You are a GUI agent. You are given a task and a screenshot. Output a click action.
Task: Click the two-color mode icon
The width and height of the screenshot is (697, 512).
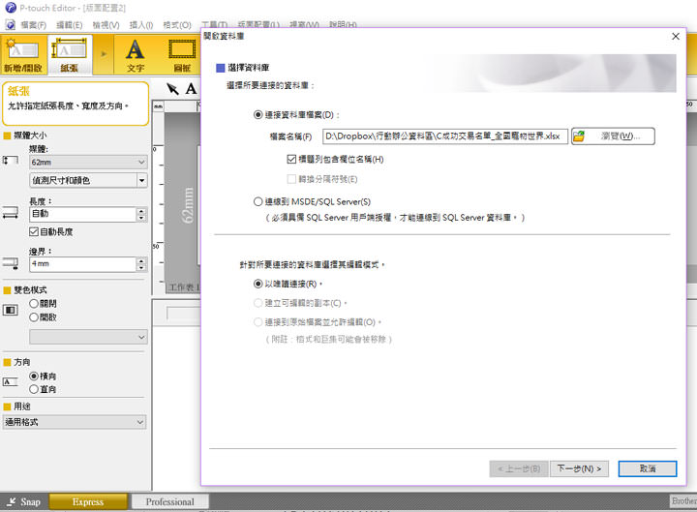click(x=11, y=310)
